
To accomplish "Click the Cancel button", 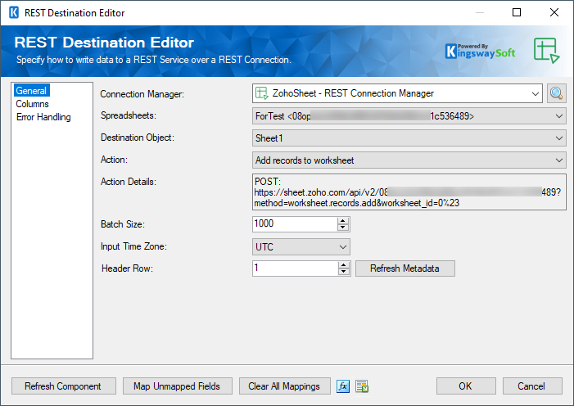I will pos(532,386).
